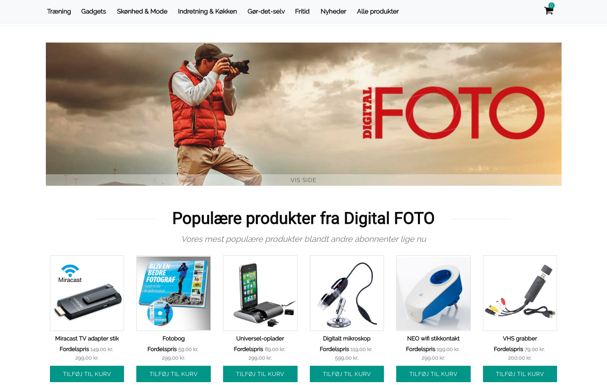Select Skønhed & Mode in navigation

(x=142, y=11)
